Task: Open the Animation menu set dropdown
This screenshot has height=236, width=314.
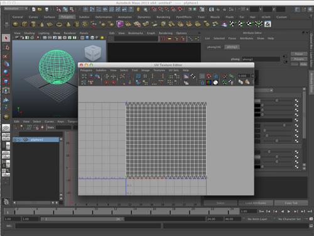Action: pos(16,9)
